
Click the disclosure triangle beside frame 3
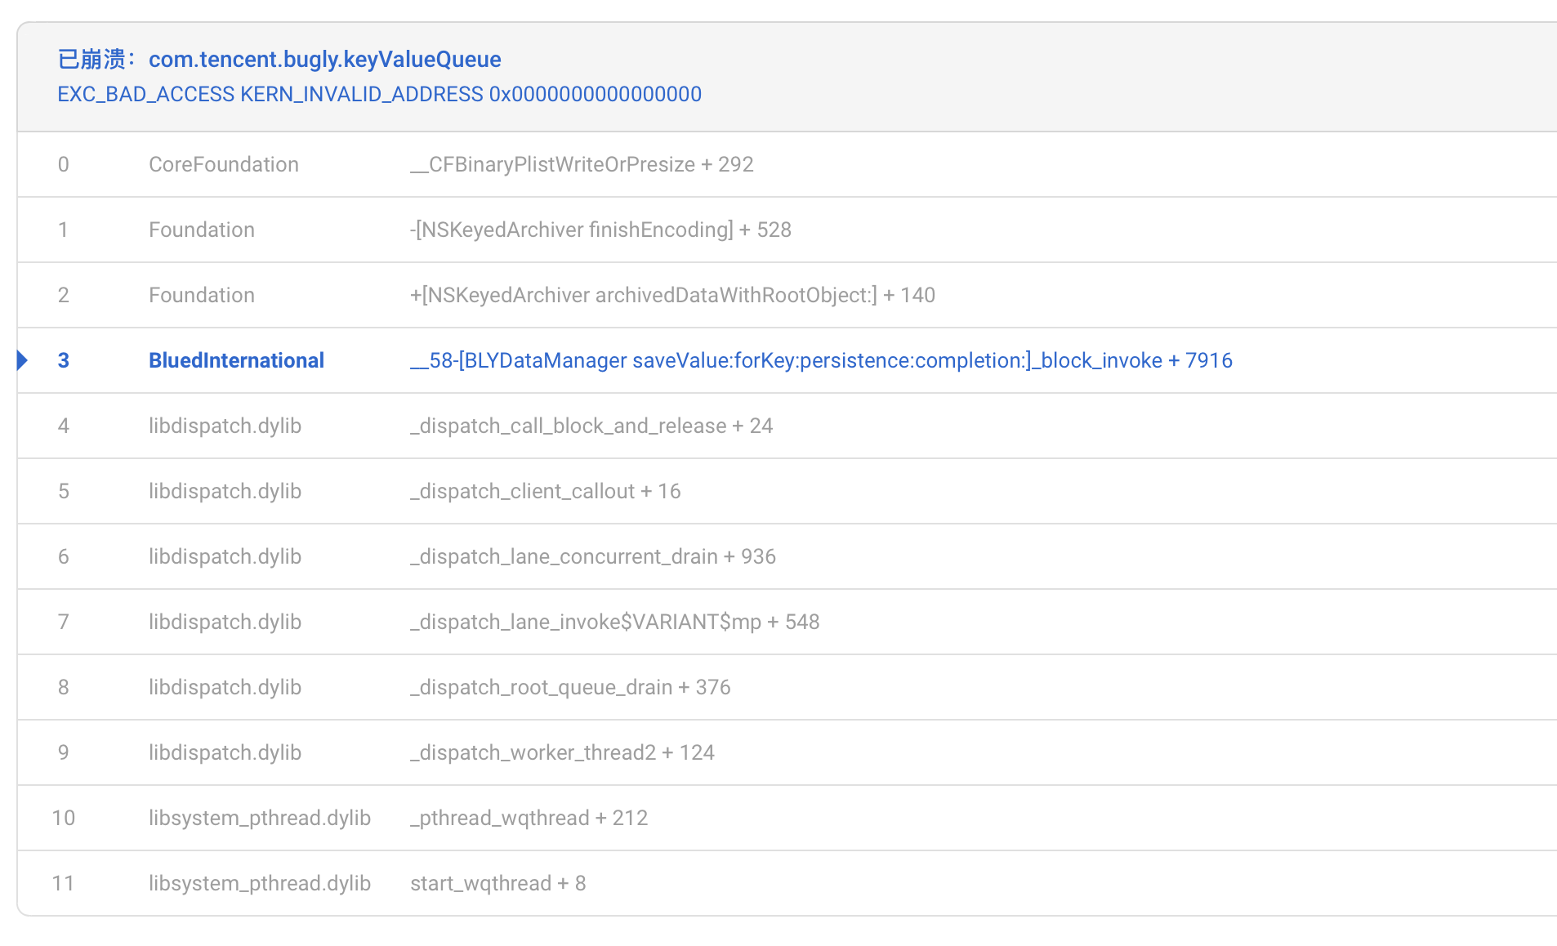tap(22, 360)
